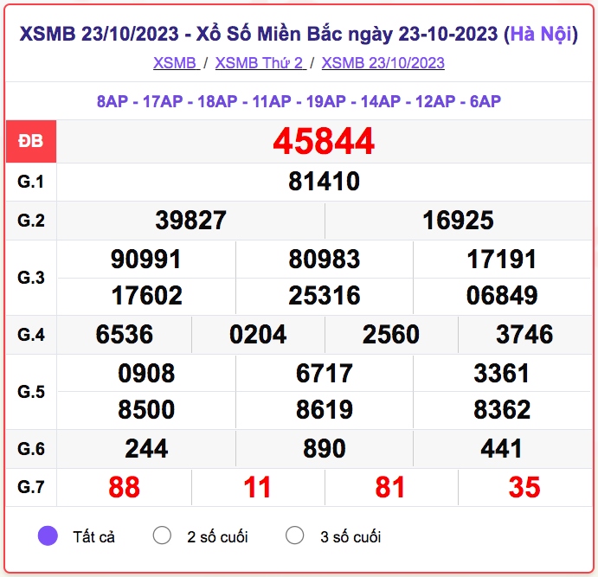Click sixth prize number 244

[x=146, y=449]
